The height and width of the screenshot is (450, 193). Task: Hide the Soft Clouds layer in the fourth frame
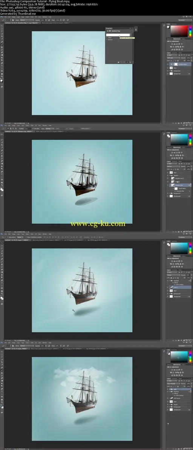tap(167, 398)
